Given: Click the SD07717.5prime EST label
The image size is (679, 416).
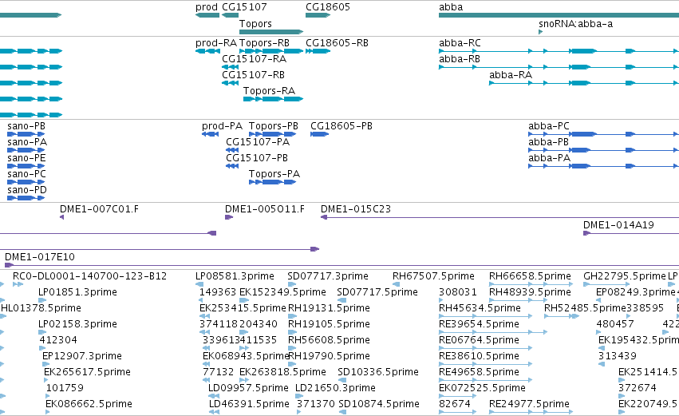Looking at the screenshot, I should coord(377,292).
